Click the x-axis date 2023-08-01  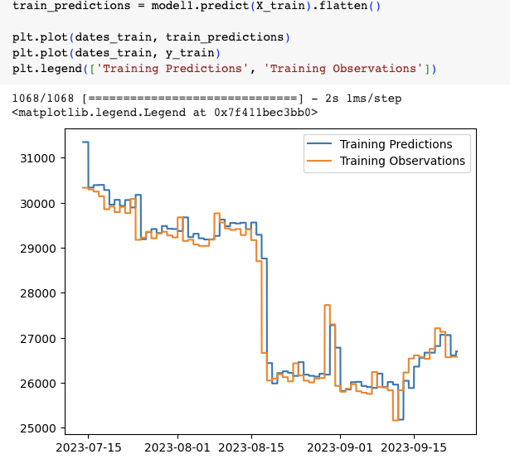(177, 447)
